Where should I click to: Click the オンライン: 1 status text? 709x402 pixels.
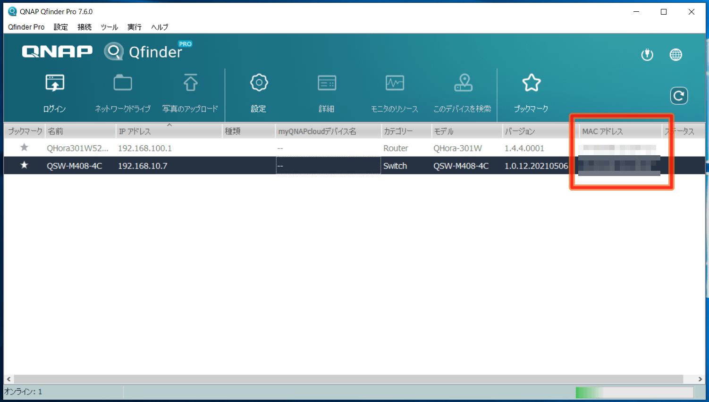click(x=23, y=392)
